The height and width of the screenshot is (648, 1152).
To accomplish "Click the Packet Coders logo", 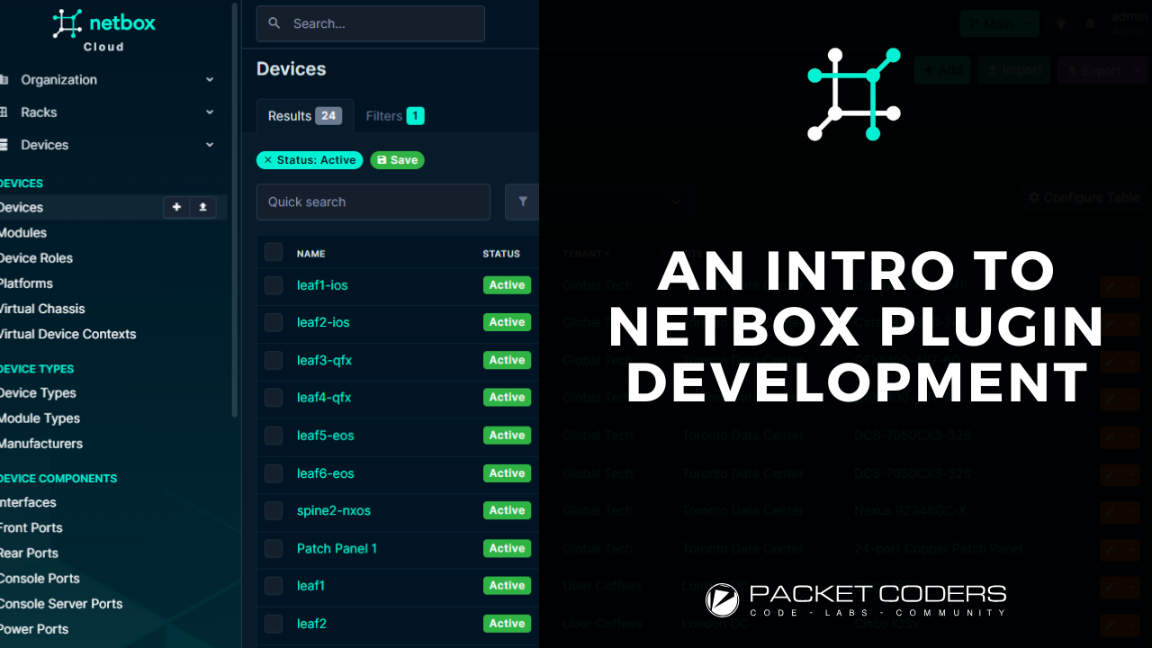I will click(x=855, y=600).
